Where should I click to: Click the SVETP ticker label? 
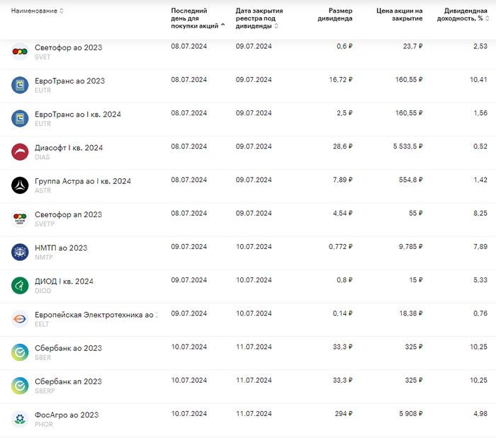click(45, 224)
